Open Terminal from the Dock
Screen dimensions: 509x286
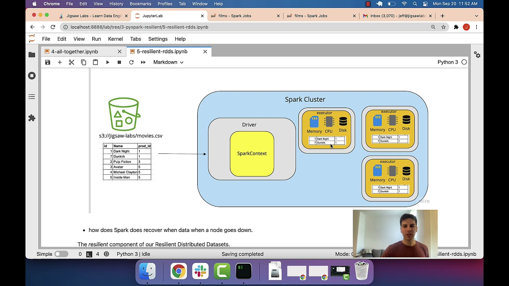243,271
